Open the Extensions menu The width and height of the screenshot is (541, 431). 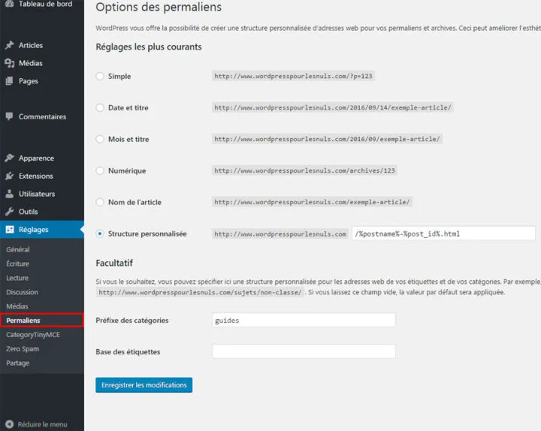(x=36, y=176)
